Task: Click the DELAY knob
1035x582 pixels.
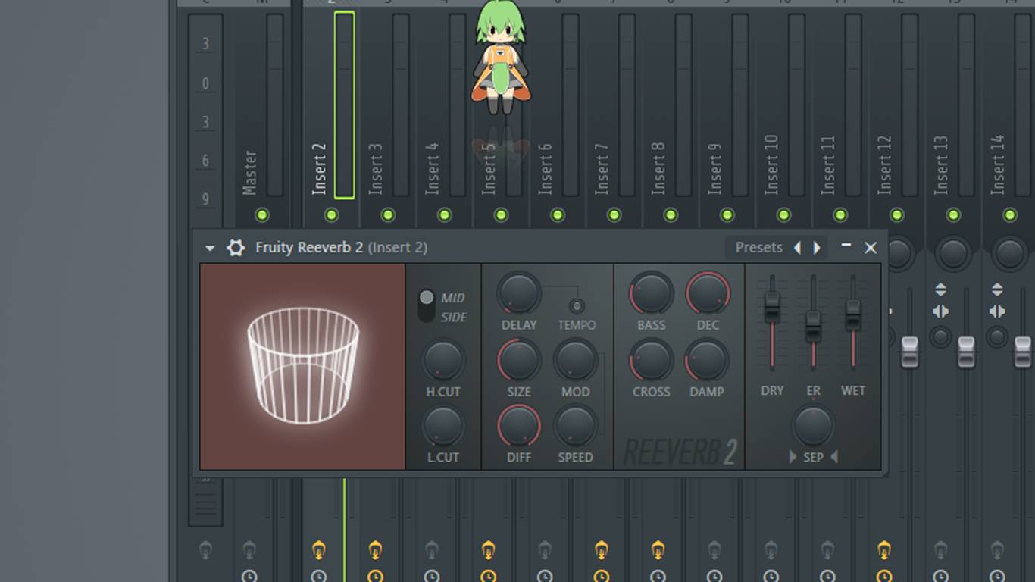Action: click(519, 293)
